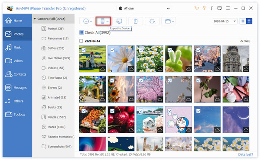Click the Time-lapse clock icon
This screenshot has width=260, height=160.
[x=44, y=77]
